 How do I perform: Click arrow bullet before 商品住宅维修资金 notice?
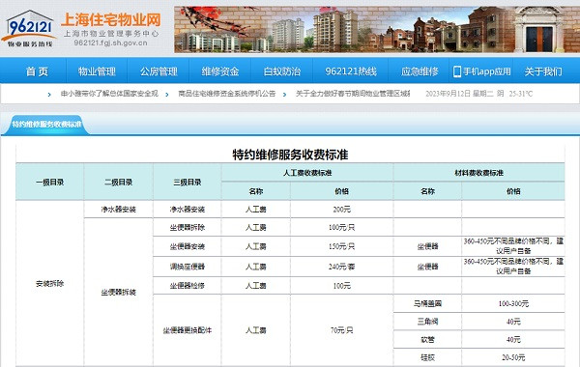[167, 95]
